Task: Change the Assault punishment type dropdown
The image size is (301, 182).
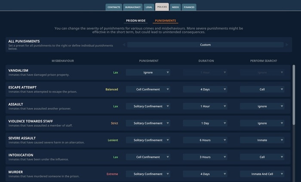Action: pyautogui.click(x=148, y=106)
